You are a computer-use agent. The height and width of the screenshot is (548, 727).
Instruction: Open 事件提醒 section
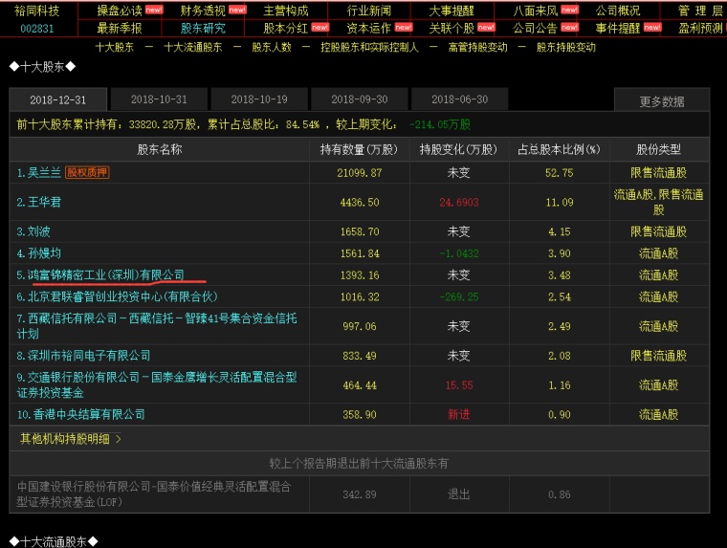point(618,29)
